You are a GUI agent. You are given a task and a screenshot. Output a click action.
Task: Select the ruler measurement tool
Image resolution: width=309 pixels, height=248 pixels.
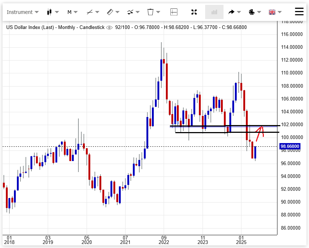[110, 12]
